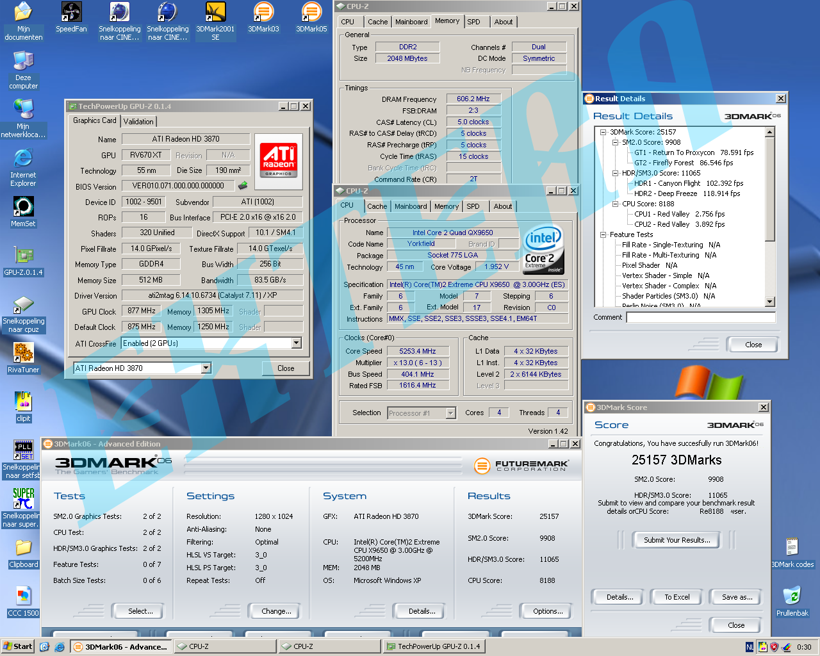Launch the 3DMark05 desktop icon
The height and width of the screenshot is (656, 820).
(311, 17)
